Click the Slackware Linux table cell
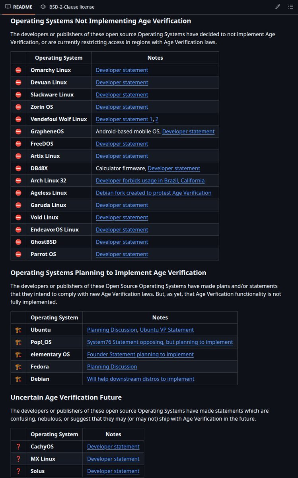Viewport: 298px width, 478px height. 58,95
